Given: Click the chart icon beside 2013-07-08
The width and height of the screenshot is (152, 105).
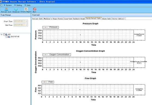Looking at the screenshot, I should coord(9,37).
